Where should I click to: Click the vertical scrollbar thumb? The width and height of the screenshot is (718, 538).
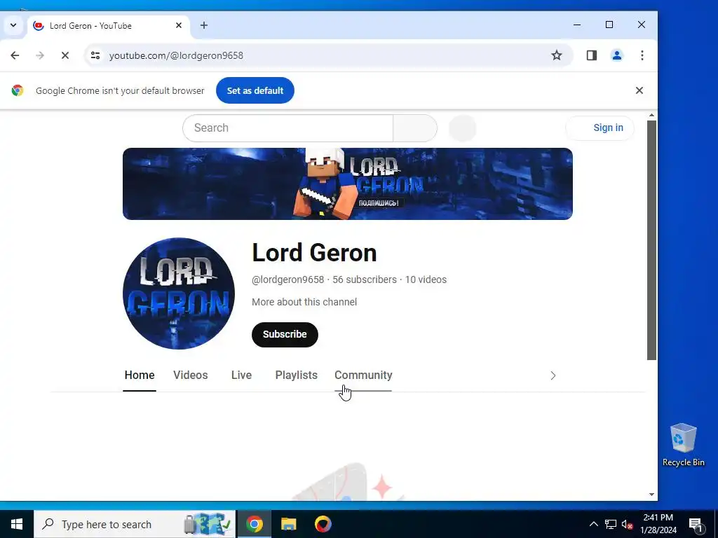click(651, 240)
